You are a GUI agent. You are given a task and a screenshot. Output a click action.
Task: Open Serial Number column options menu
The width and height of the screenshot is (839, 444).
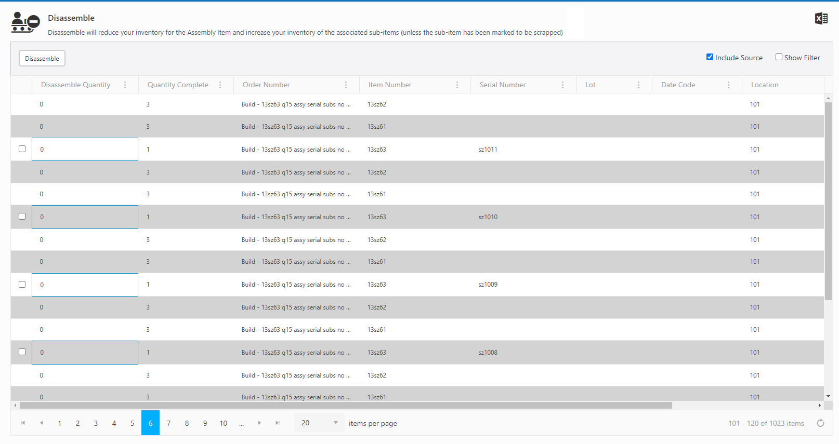coord(562,85)
